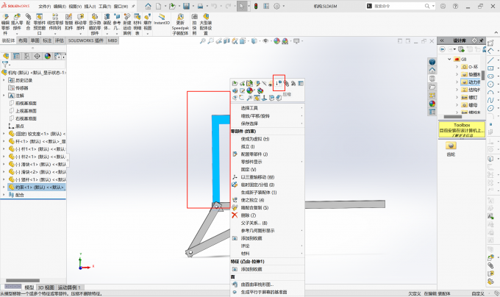The image size is (500, 297).
Task: Click the filter funnel icon in the feature tree
Action: tap(5, 65)
